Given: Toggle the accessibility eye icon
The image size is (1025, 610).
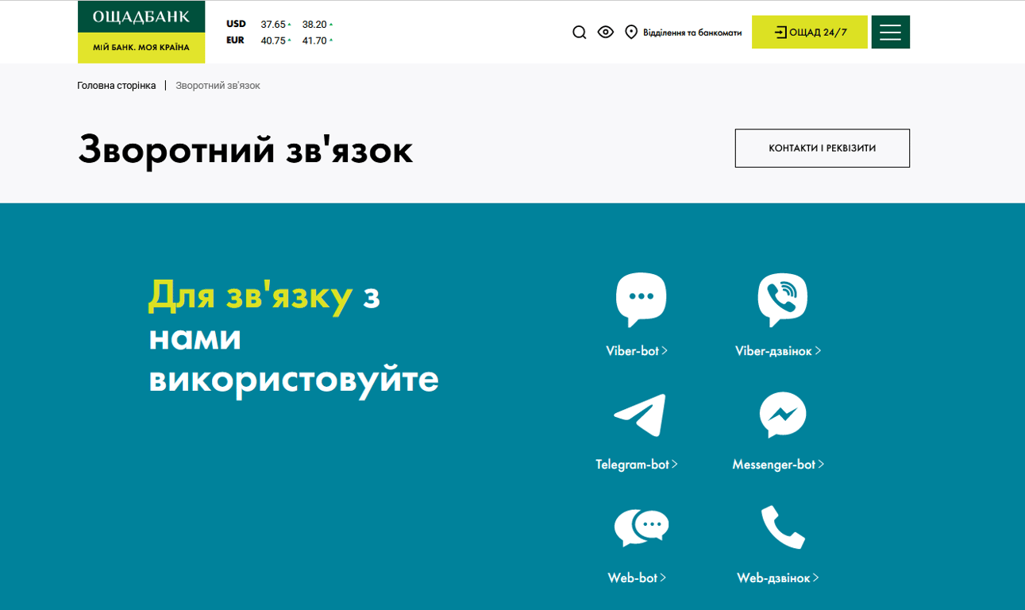Looking at the screenshot, I should click(606, 33).
